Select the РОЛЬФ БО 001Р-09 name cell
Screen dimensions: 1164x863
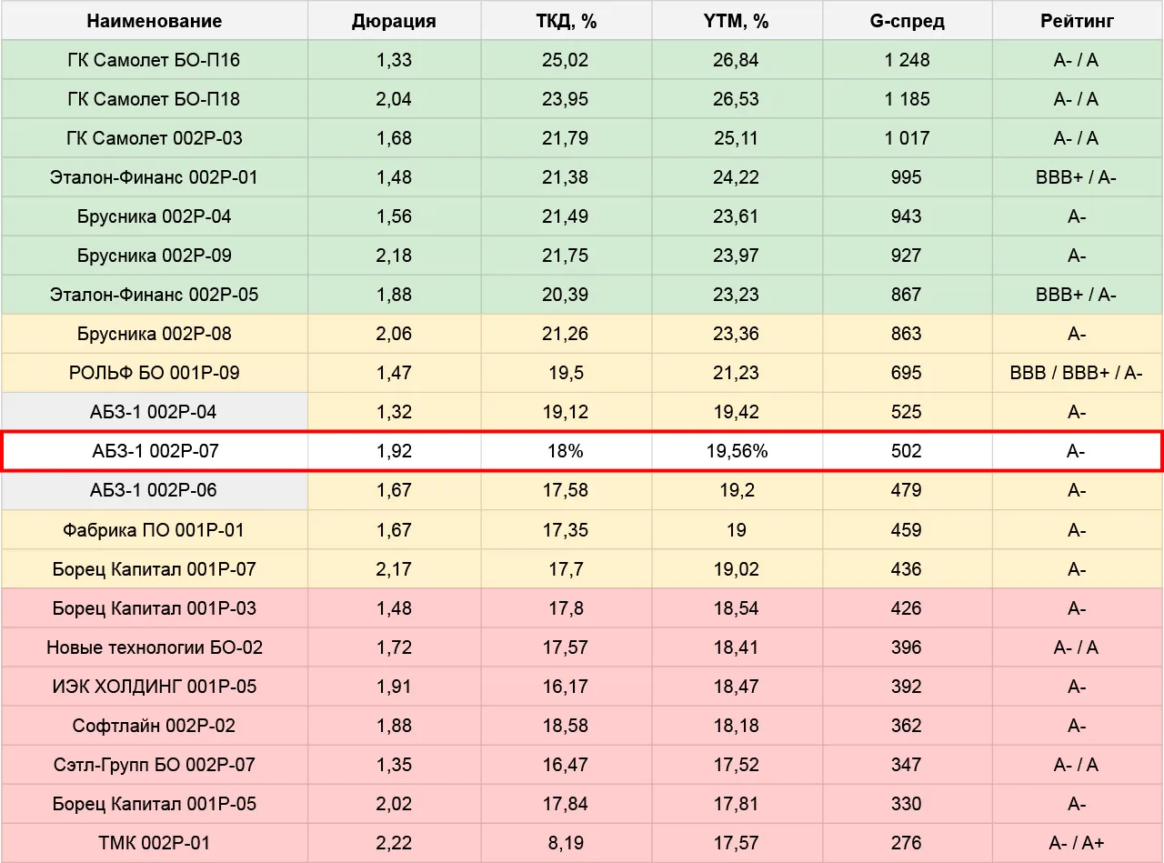(155, 373)
